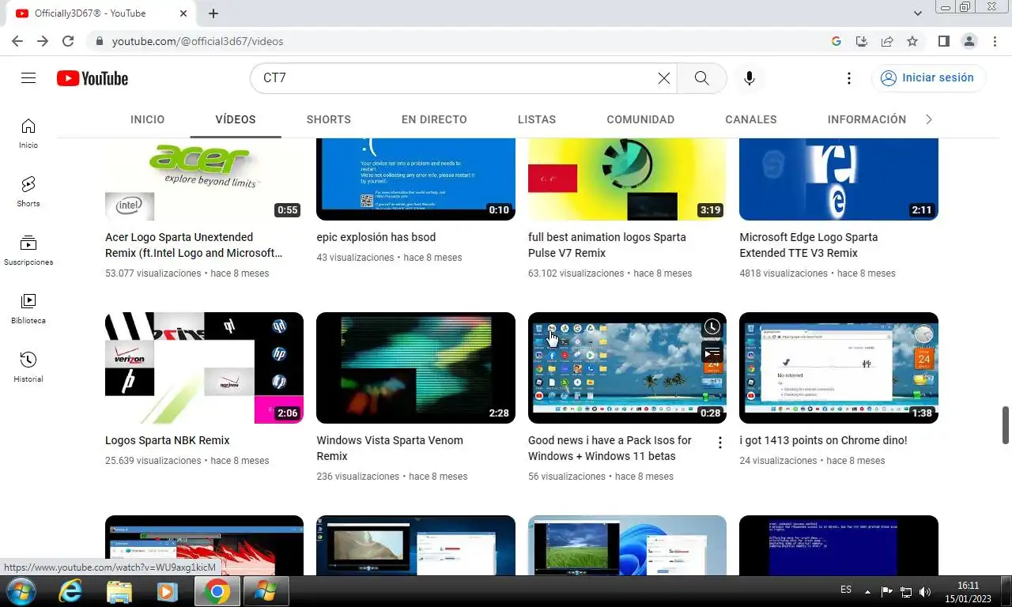This screenshot has width=1012, height=607.
Task: Click the Acer logo video thumbnail
Action: click(204, 179)
